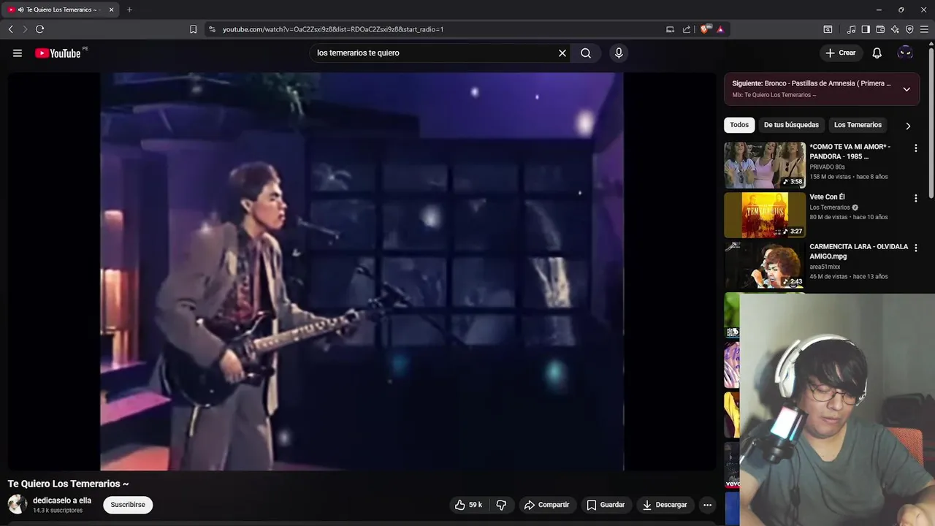Focus the browser address bar URL
935x526 pixels.
(x=333, y=29)
